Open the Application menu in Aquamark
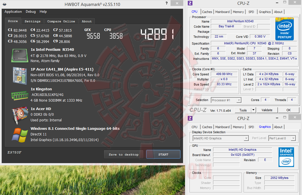The width and height of the screenshot is (302, 195). [13, 12]
